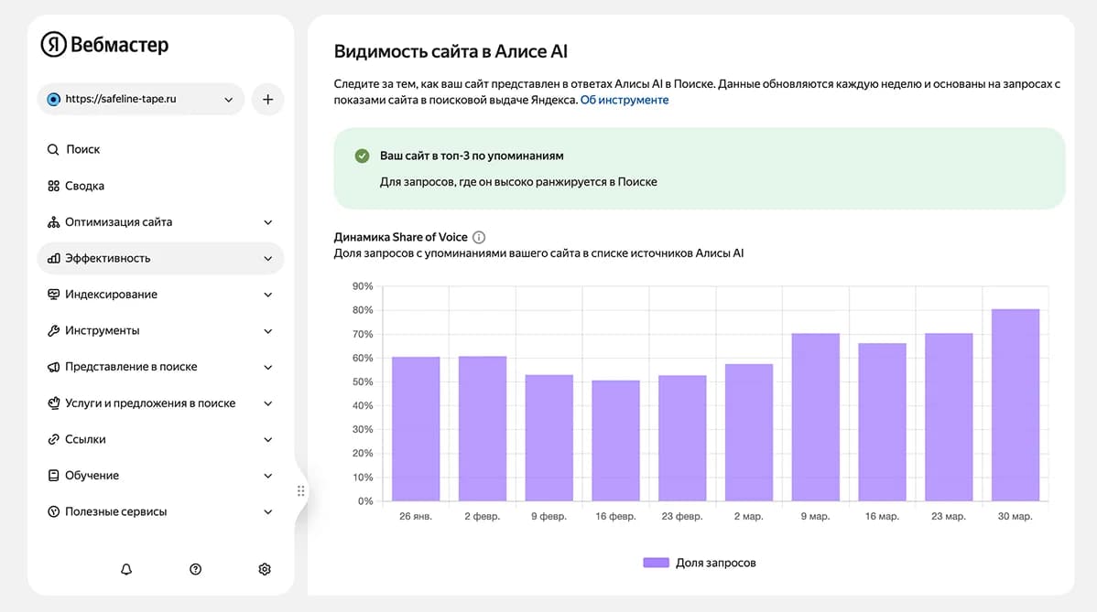Click the 16 февр. chart bar

pos(615,441)
